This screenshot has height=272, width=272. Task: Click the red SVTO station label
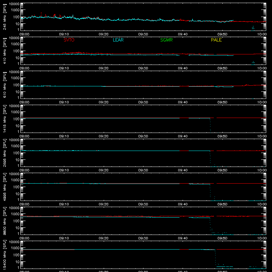click(69, 40)
